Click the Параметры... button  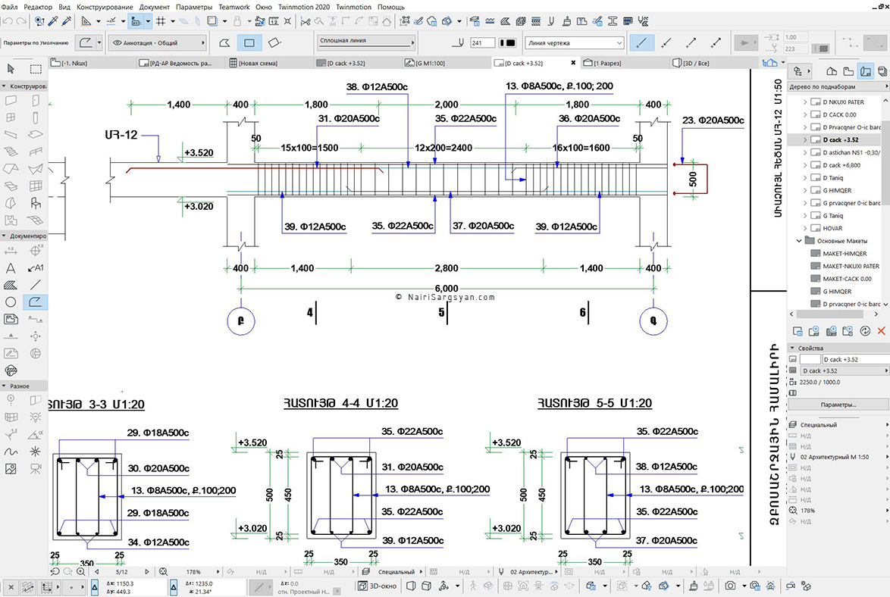coord(838,405)
